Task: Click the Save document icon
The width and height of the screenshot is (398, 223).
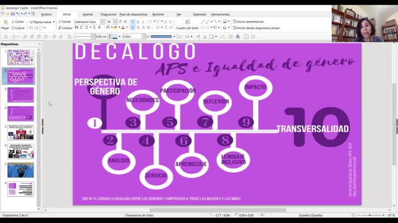Action: coord(12,14)
